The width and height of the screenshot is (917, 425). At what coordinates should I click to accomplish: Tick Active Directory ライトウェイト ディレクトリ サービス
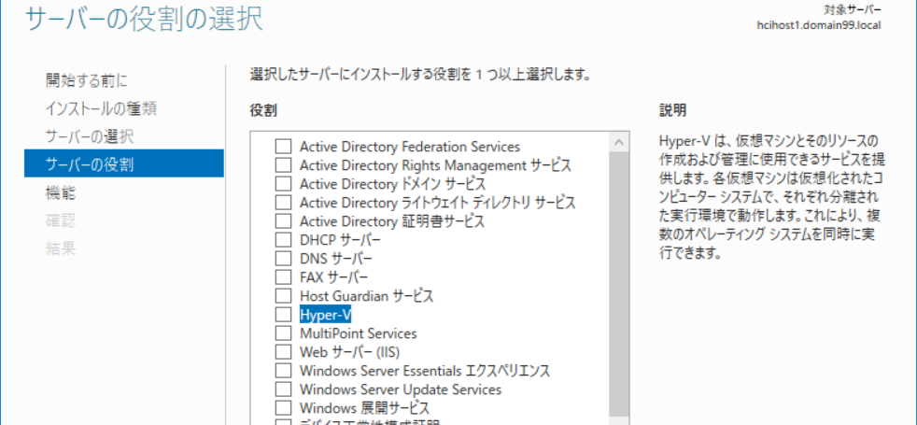coord(283,203)
